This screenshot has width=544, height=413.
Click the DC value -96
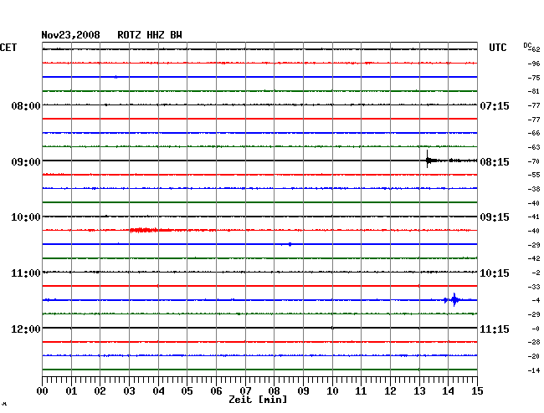534,64
